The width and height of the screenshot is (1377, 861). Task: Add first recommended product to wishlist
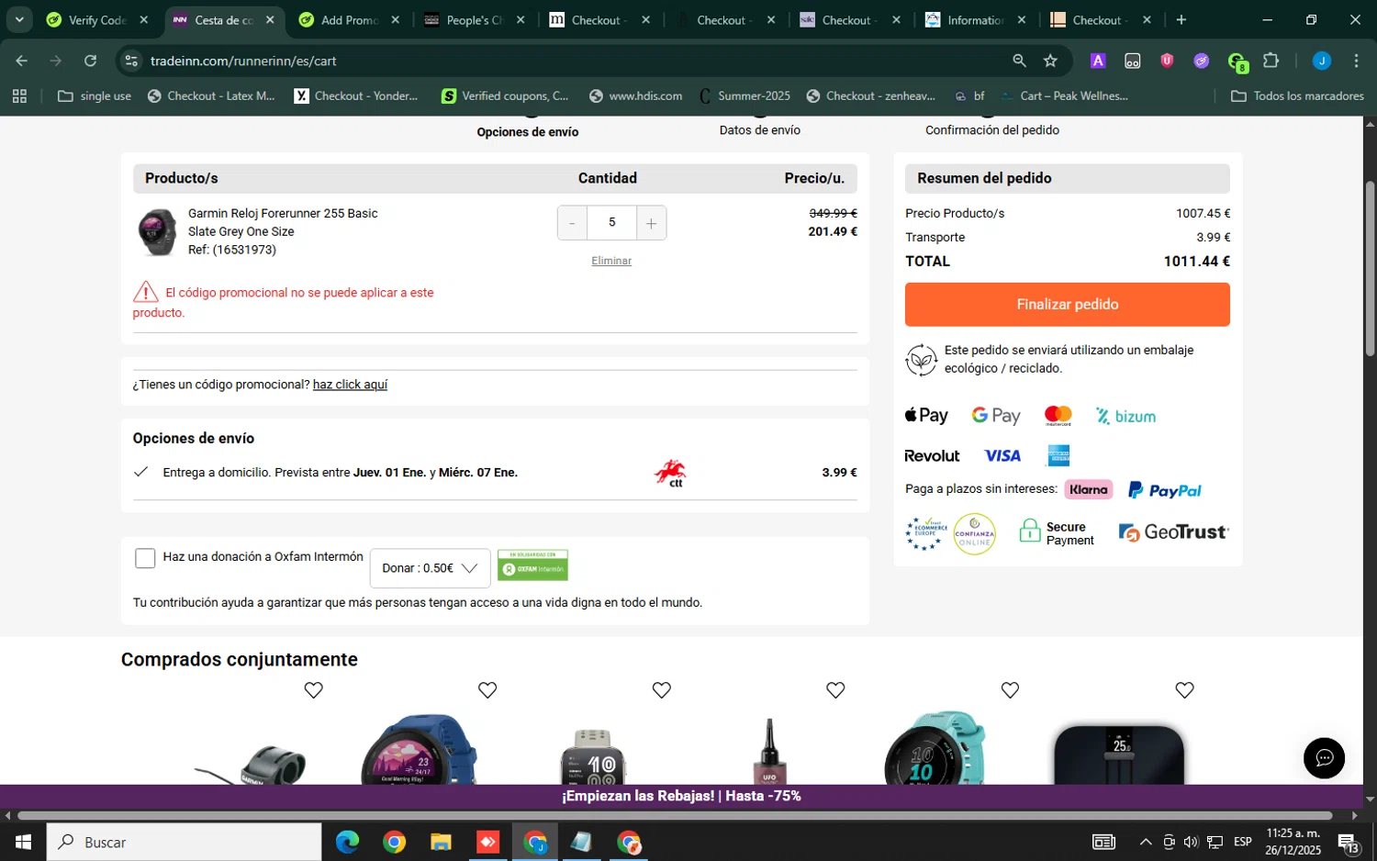(x=313, y=690)
